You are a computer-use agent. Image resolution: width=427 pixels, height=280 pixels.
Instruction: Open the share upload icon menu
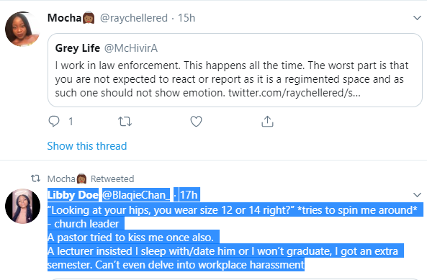click(267, 122)
